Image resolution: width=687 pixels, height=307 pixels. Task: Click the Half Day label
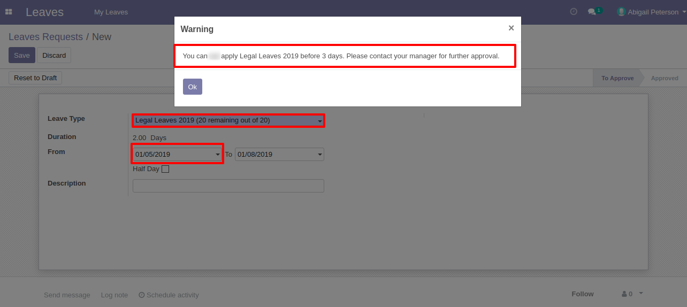146,169
